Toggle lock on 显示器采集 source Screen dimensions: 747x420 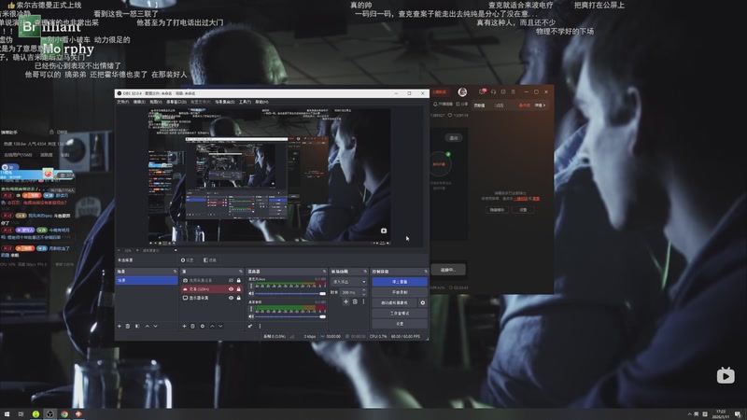click(239, 298)
